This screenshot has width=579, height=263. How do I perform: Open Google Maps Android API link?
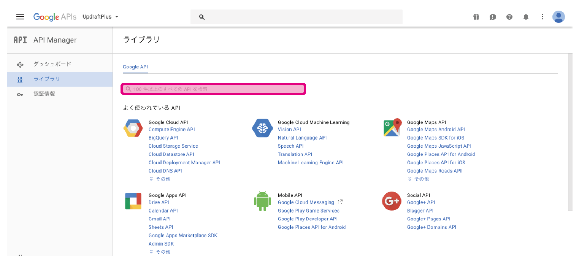click(x=436, y=130)
